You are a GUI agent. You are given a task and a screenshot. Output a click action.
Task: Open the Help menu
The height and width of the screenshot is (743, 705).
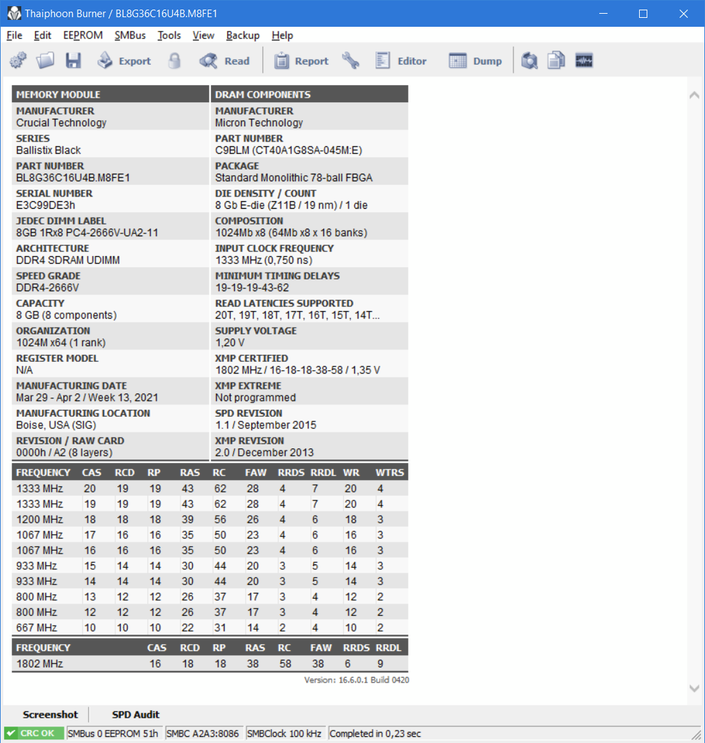pos(282,36)
